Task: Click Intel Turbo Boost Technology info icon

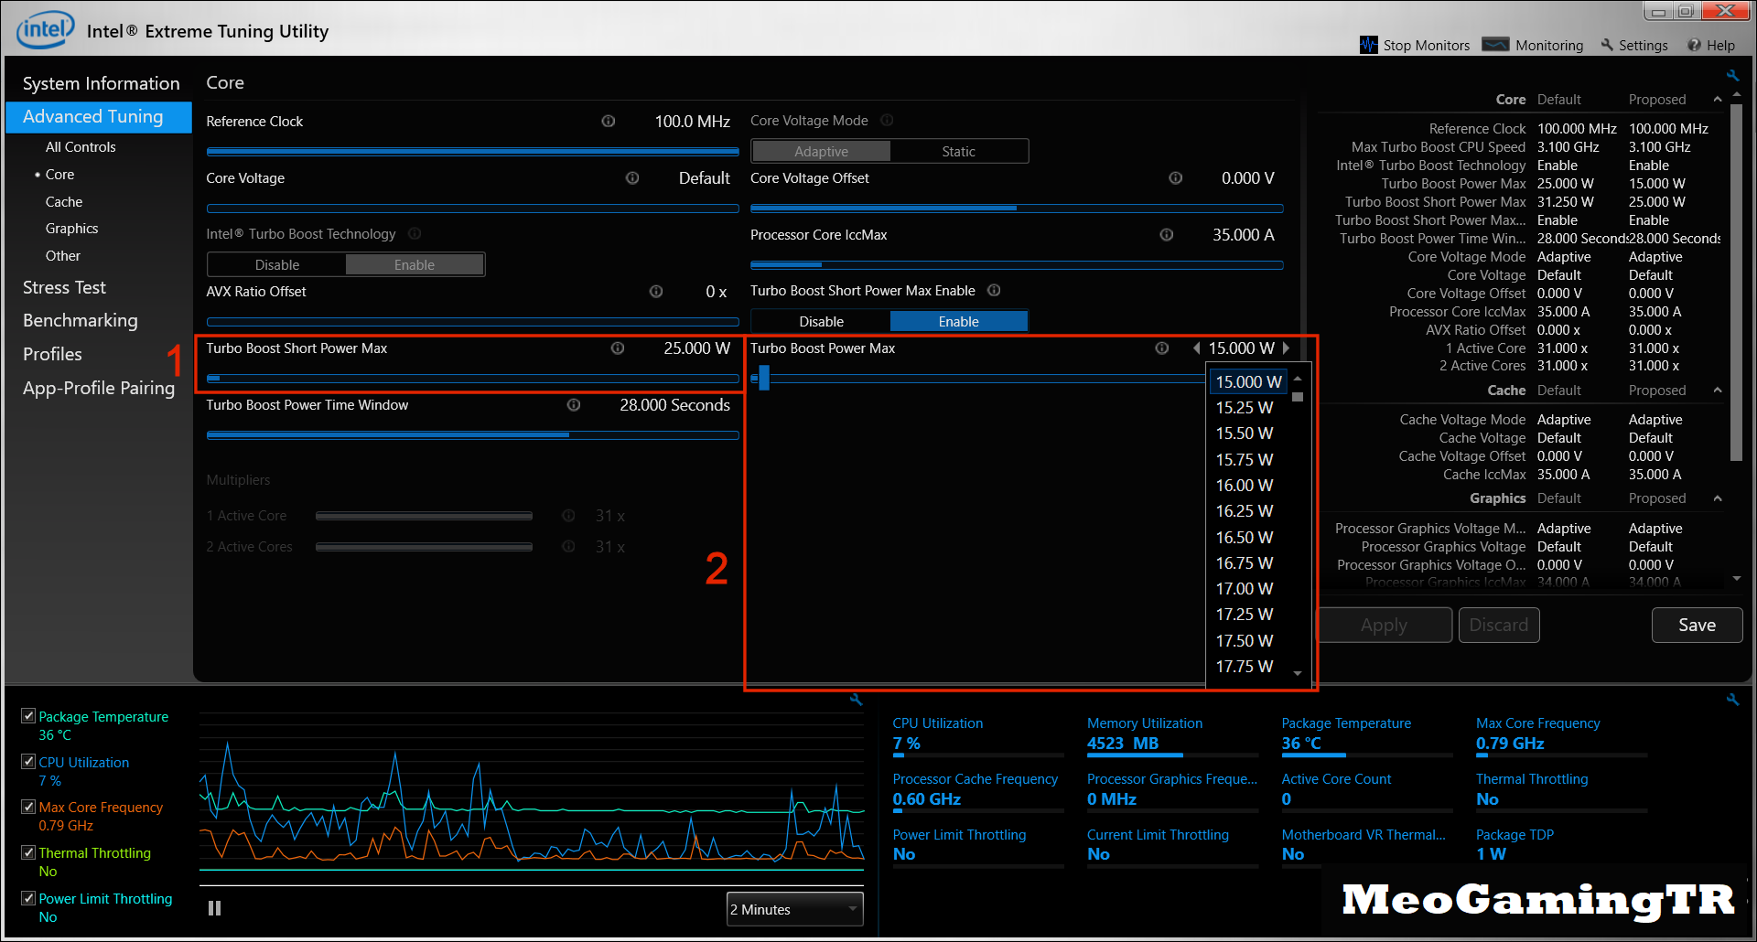Action: point(415,233)
